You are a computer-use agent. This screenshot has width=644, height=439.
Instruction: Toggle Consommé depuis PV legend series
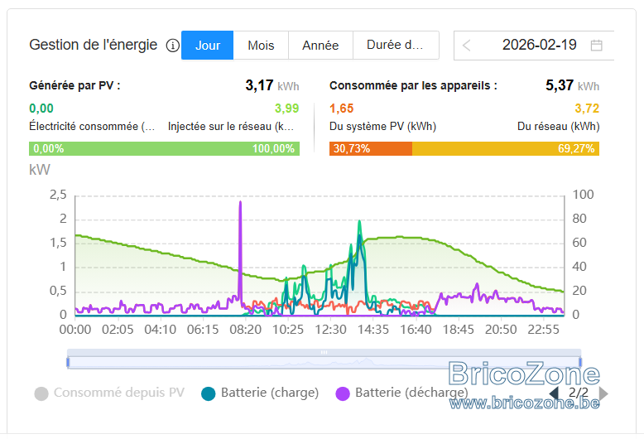109,393
